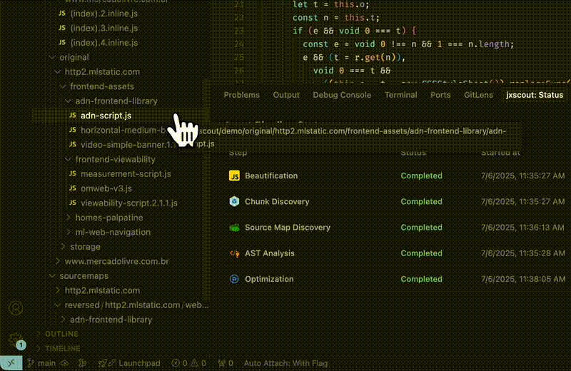Screen dimensions: 571x371
Task: Collapse the http2.mlstatic.com folder under original
Action: pyautogui.click(x=58, y=72)
